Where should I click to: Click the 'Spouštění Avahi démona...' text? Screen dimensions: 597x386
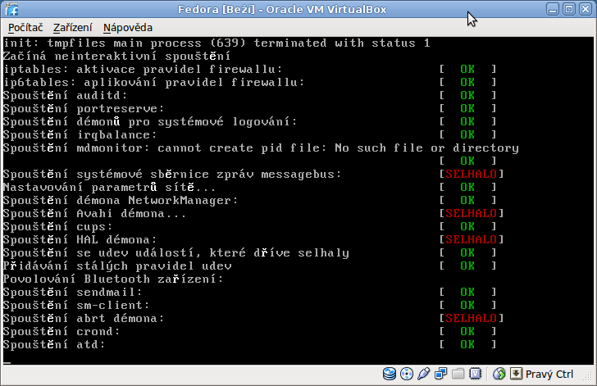tap(95, 214)
